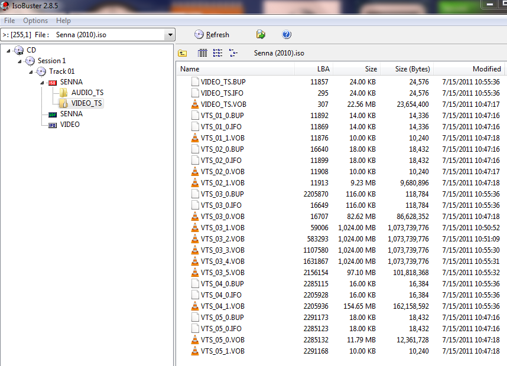
Task: Select file VTS_05_1.VOB
Action: tap(222, 351)
